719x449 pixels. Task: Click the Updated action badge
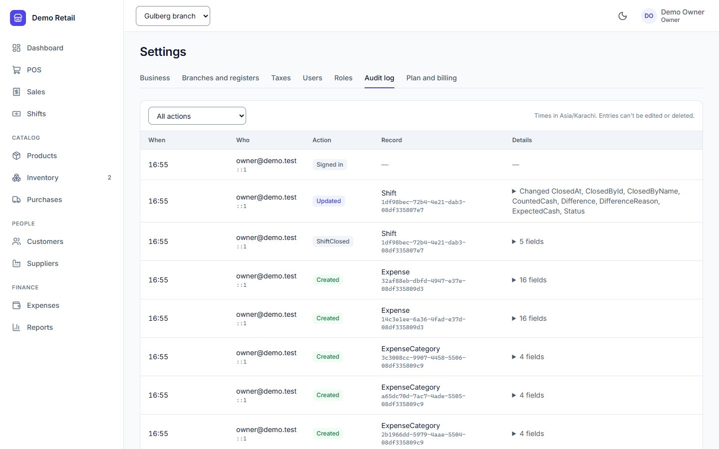(x=329, y=201)
